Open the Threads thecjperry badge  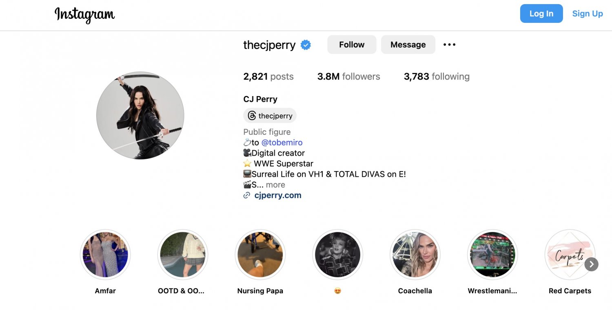coord(270,116)
